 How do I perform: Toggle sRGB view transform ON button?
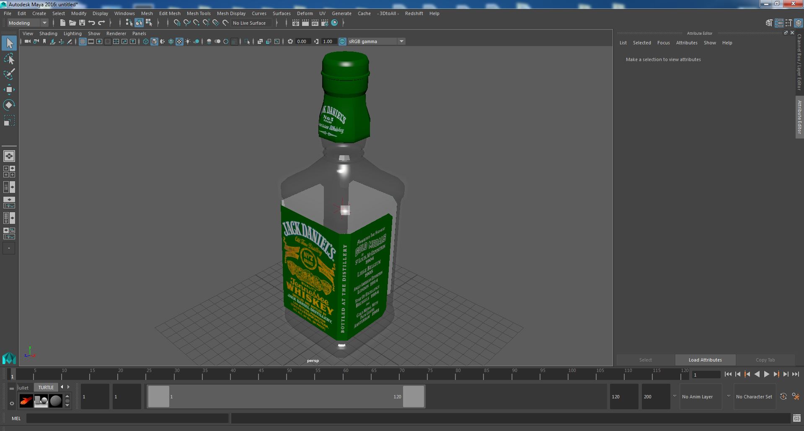tap(342, 41)
